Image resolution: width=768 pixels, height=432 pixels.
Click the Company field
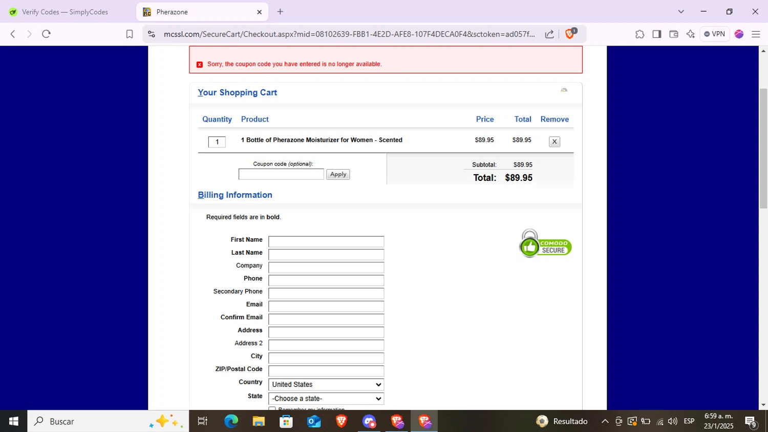[326, 268]
